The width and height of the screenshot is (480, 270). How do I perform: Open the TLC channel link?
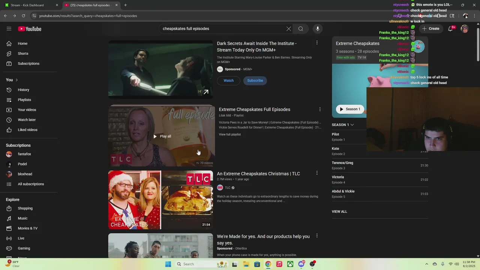(228, 187)
